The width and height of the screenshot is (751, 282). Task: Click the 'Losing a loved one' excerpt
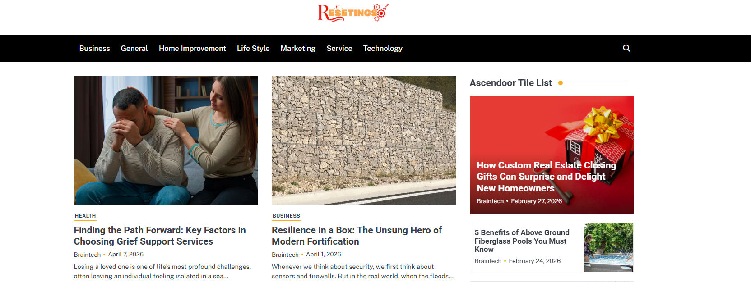tap(162, 272)
